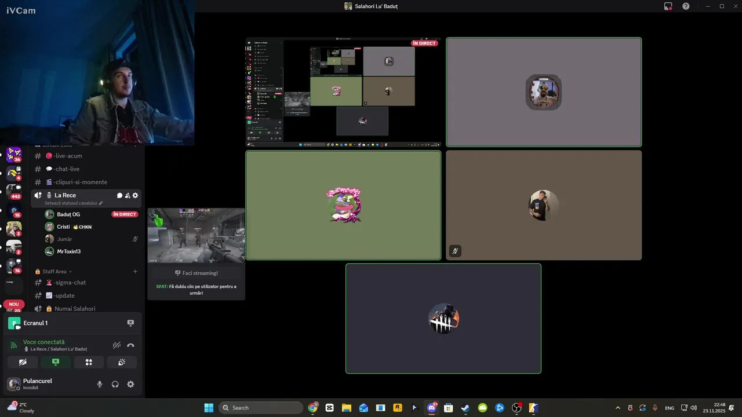
Task: Click stream preview thumbnail of the game
Action: pyautogui.click(x=196, y=236)
